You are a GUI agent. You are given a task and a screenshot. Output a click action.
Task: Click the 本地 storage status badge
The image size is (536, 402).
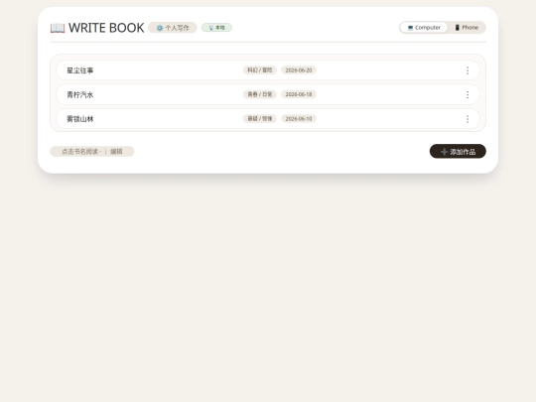click(x=216, y=28)
